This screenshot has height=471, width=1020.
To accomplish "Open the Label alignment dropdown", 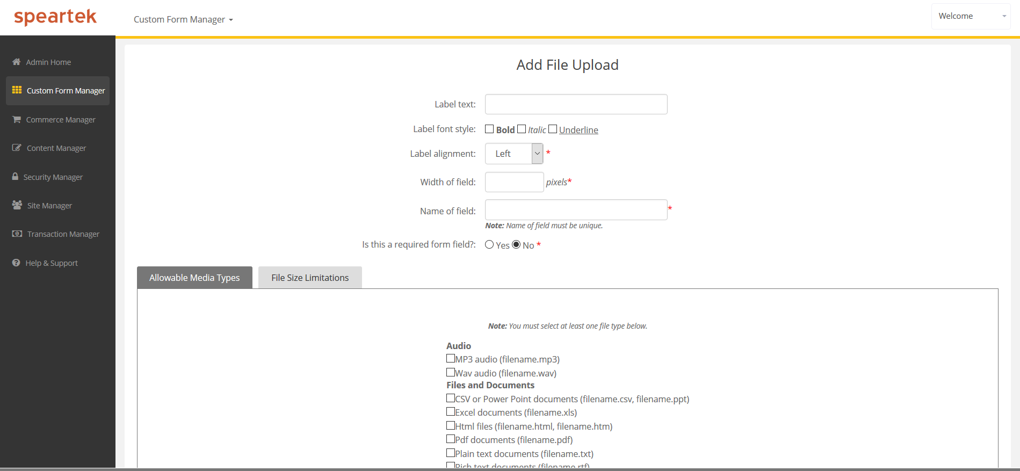I will point(514,154).
